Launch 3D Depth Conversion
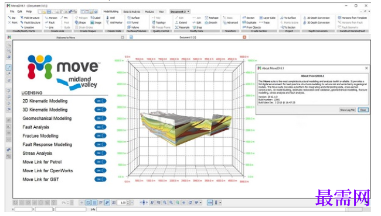381x216 pixels. 317,23
